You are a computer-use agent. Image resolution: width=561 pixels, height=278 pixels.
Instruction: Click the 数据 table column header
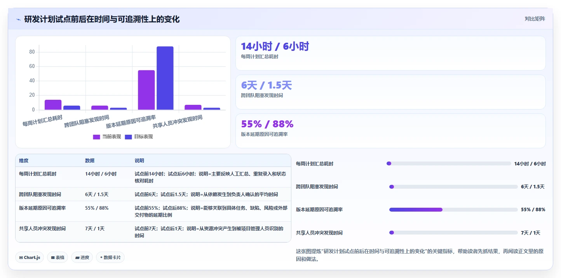click(90, 161)
